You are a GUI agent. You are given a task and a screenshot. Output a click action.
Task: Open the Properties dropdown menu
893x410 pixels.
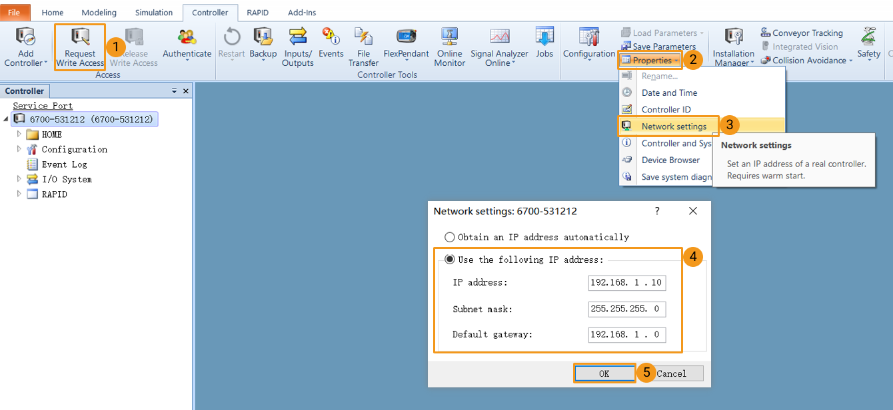(x=650, y=60)
